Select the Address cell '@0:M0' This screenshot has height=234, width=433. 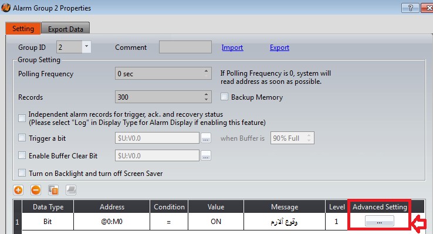click(x=112, y=221)
